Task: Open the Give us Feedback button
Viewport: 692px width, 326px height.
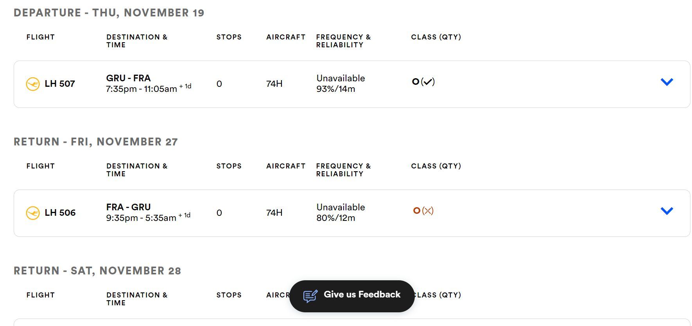Action: point(352,296)
